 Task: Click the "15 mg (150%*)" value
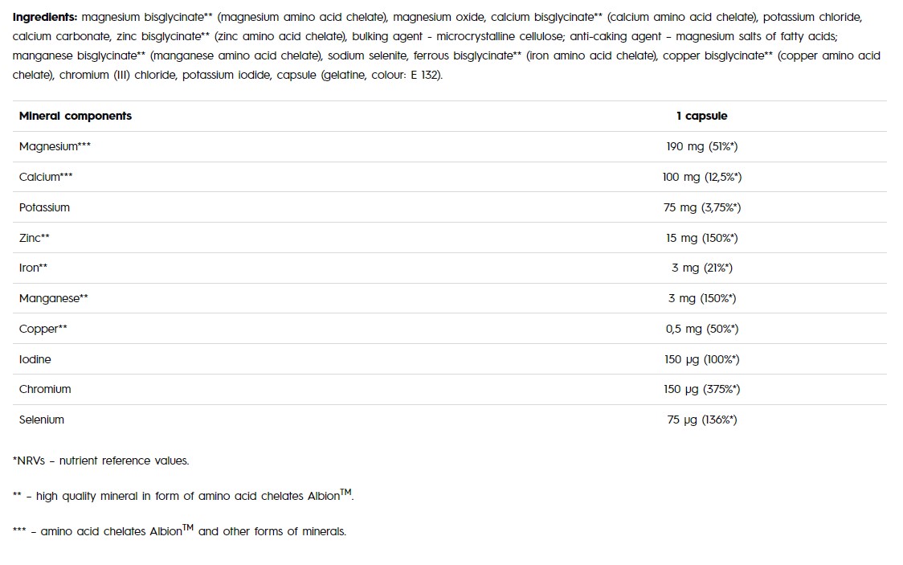(701, 238)
